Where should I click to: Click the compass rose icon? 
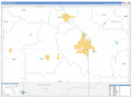[x=23, y=92]
